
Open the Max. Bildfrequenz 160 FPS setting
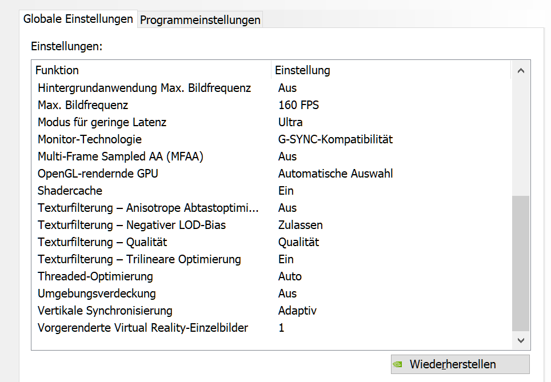298,105
